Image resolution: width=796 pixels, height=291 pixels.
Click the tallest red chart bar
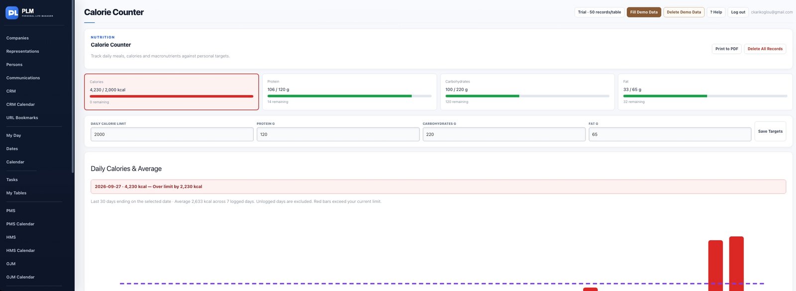click(x=736, y=264)
